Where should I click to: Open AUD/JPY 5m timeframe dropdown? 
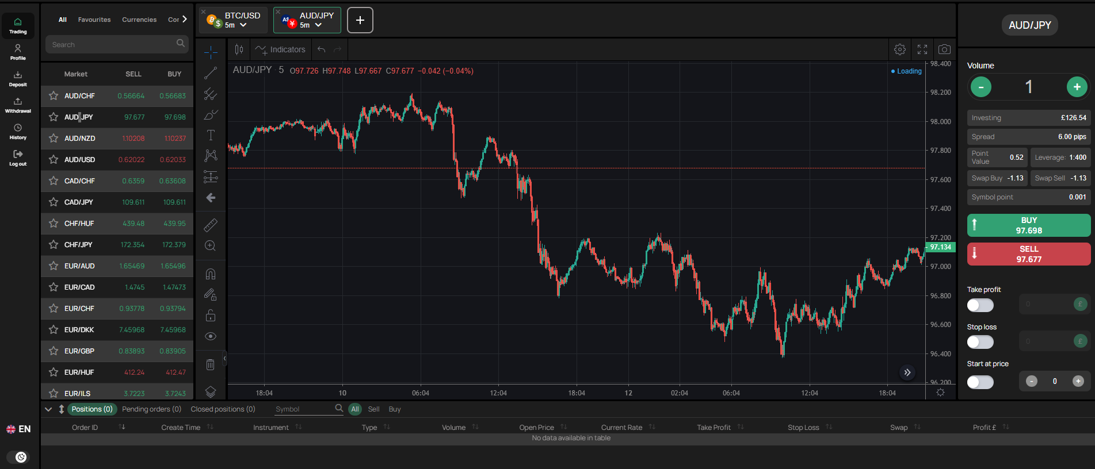[311, 25]
